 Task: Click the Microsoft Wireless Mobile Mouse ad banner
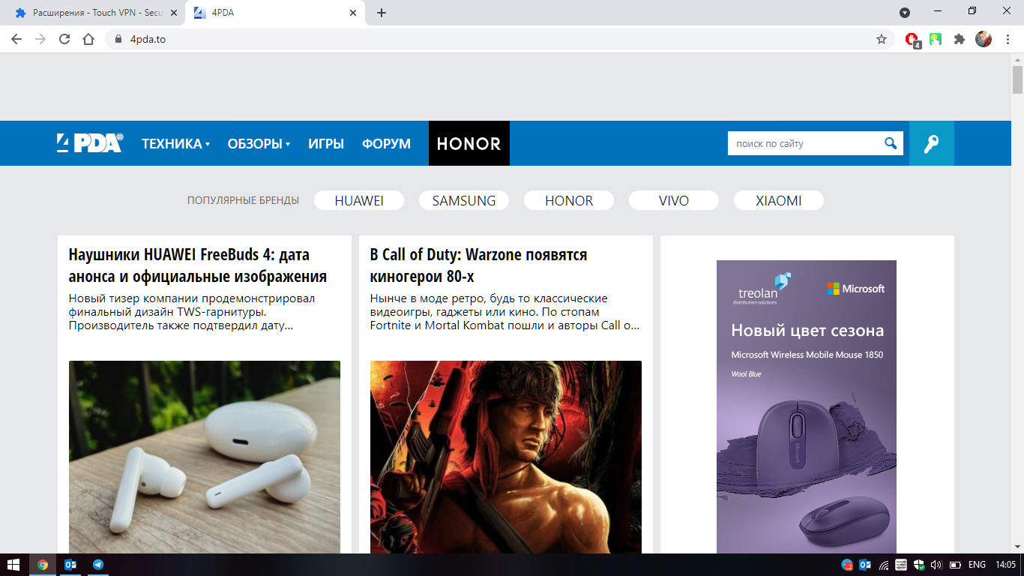click(807, 406)
